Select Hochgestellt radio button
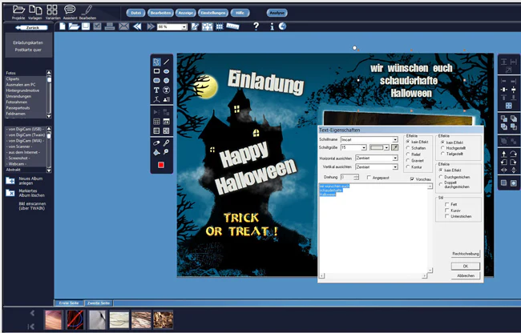The width and height of the screenshot is (521, 333). click(x=442, y=148)
